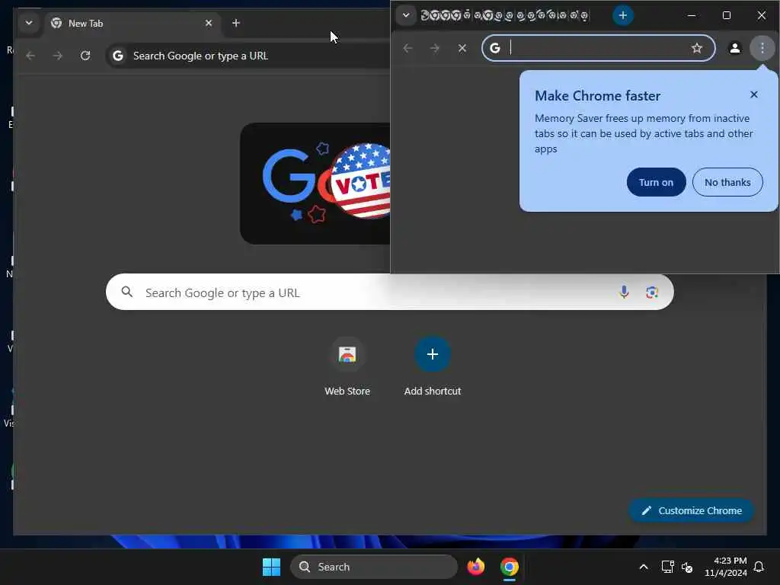This screenshot has width=780, height=585.
Task: Open tab search dropdown in back Chrome window
Action: click(29, 23)
